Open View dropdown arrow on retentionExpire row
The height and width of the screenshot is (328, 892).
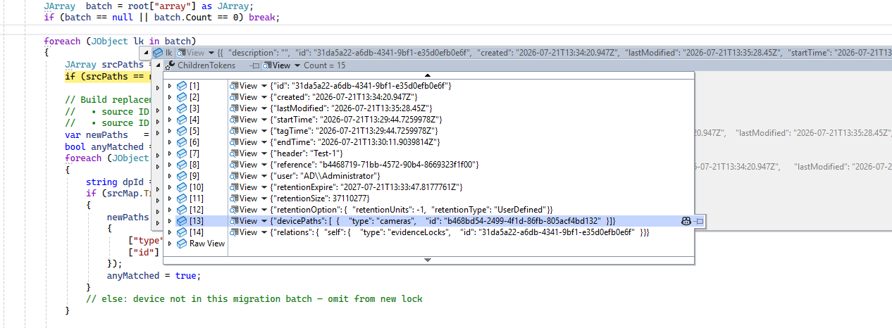264,188
